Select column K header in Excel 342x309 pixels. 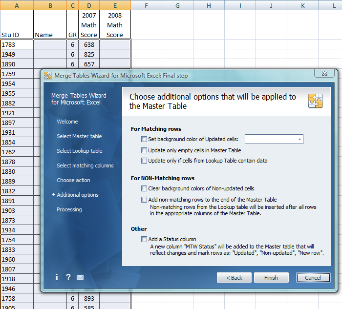pyautogui.click(x=302, y=5)
